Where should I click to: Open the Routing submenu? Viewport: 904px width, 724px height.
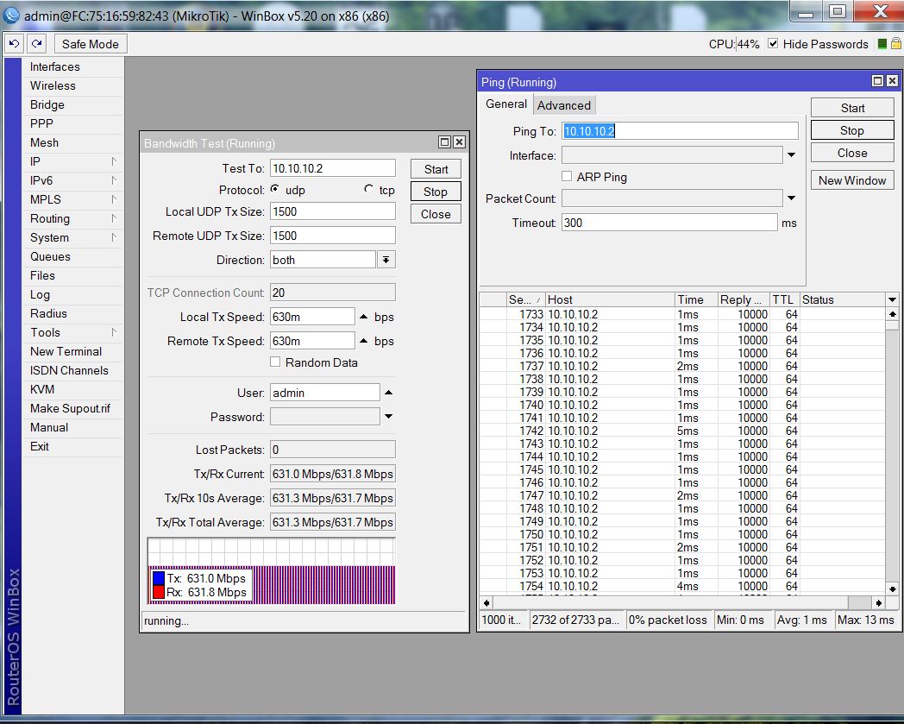click(x=72, y=218)
